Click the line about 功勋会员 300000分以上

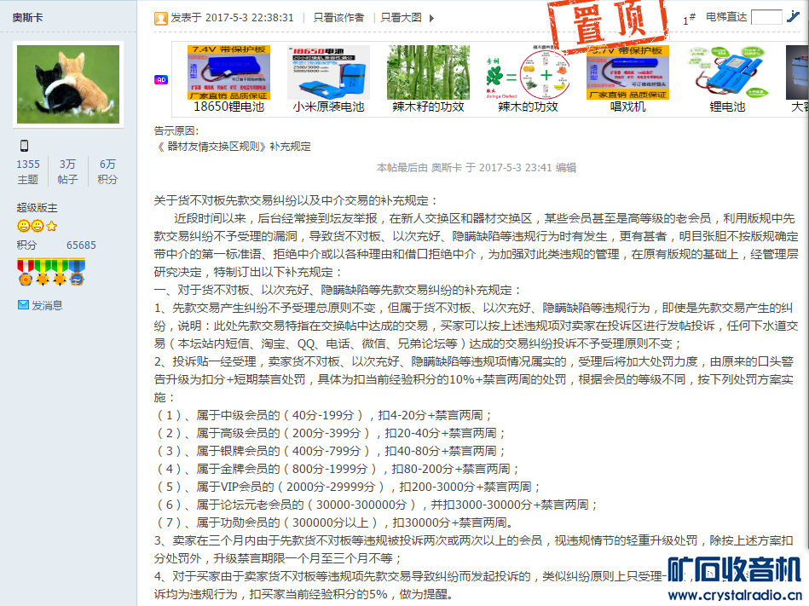[x=334, y=522]
